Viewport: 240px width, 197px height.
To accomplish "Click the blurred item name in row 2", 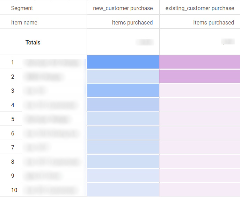I will pos(44,76).
